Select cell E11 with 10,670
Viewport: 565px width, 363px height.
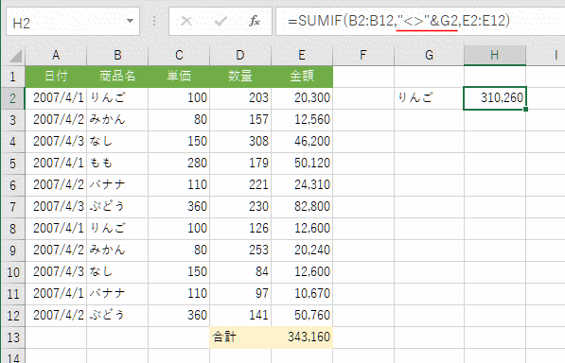[302, 294]
